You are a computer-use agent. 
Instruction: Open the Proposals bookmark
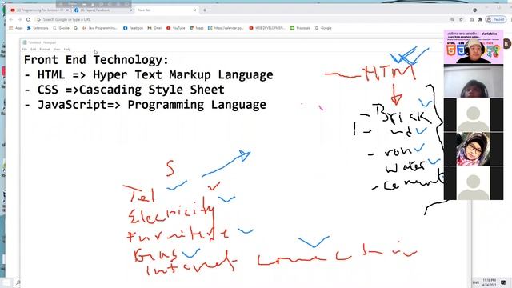tap(300, 28)
